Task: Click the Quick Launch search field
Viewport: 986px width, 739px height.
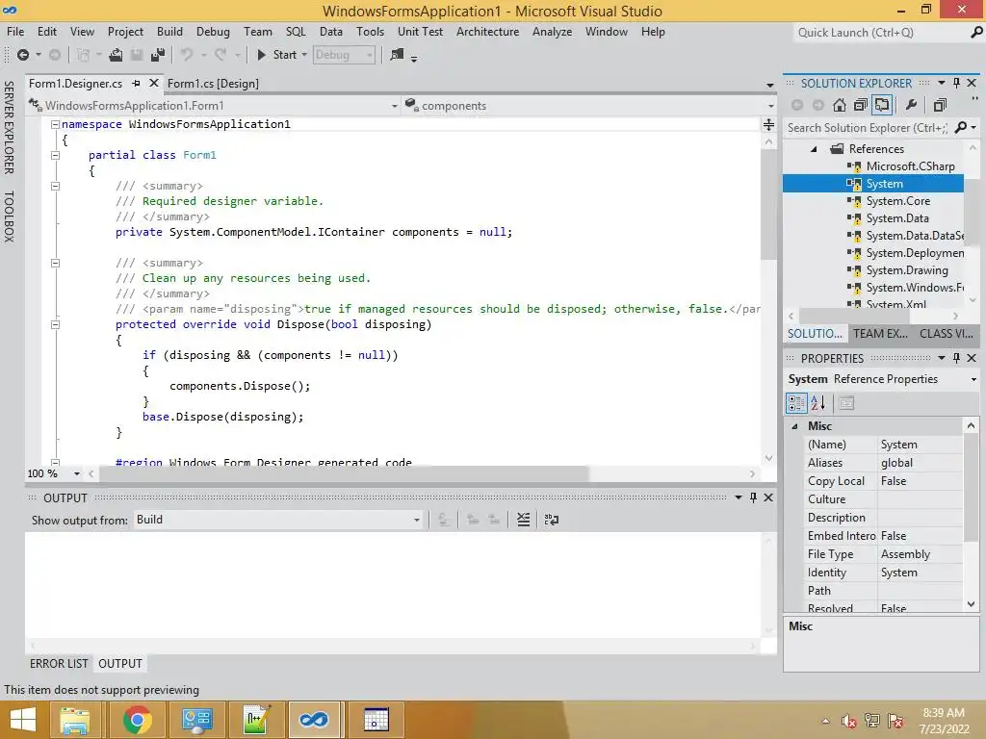Action: coord(880,32)
